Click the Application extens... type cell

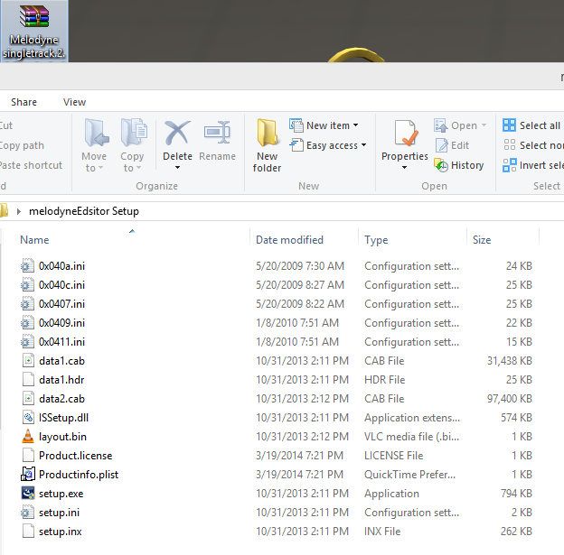point(412,418)
